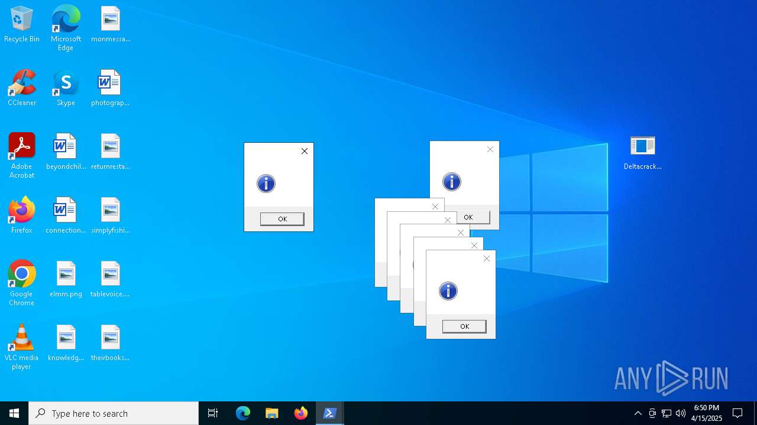
Task: Open the network status tray icon
Action: (x=667, y=413)
